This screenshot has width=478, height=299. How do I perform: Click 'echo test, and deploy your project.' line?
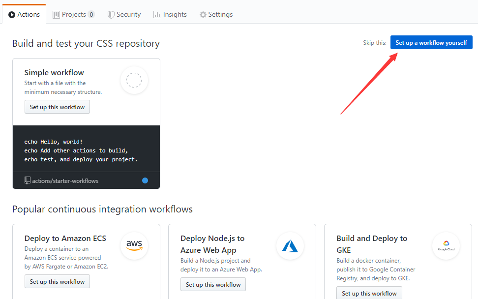coord(81,159)
